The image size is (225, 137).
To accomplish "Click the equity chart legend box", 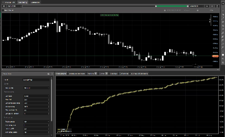I will (64, 130).
